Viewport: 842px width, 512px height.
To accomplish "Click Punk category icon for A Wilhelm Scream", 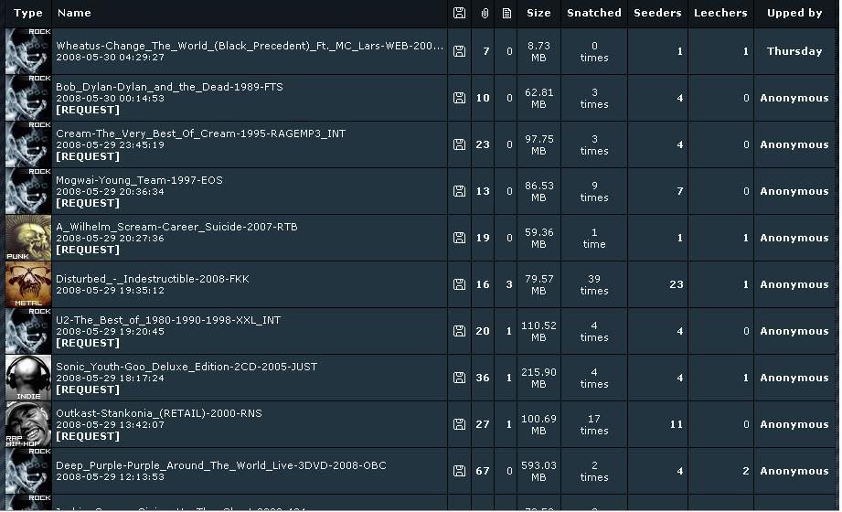I will (x=28, y=238).
